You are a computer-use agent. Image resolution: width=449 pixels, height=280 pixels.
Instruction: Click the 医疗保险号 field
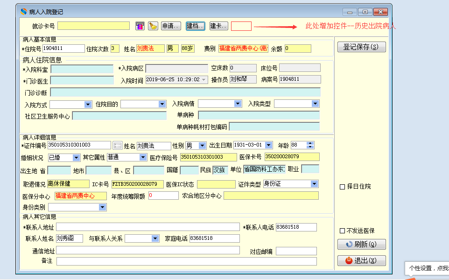point(209,157)
